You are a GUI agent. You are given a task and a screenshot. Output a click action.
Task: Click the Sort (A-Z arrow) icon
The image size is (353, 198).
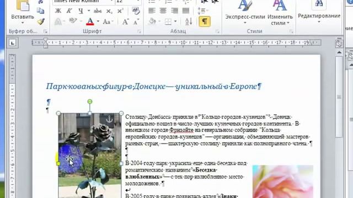(189, 21)
